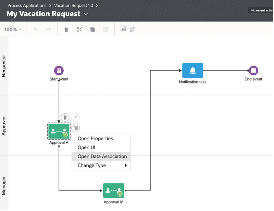The height and width of the screenshot is (211, 274).
Task: Click the copy icon in toolbar
Action: pyautogui.click(x=92, y=29)
